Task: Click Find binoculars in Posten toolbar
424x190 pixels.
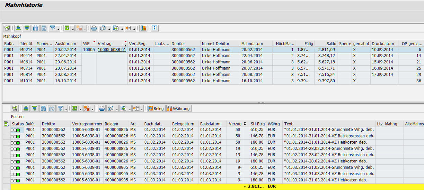Action: pyautogui.click(x=43, y=108)
